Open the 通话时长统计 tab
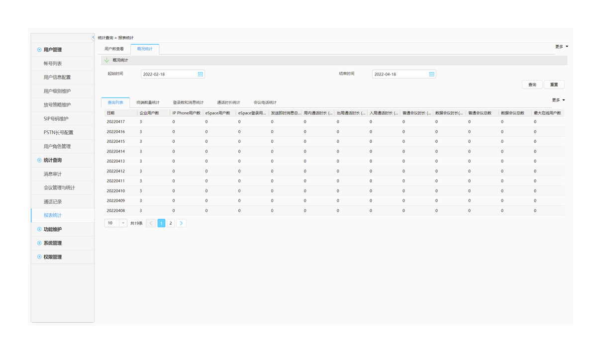Image resolution: width=600 pixels, height=350 pixels. coord(228,102)
